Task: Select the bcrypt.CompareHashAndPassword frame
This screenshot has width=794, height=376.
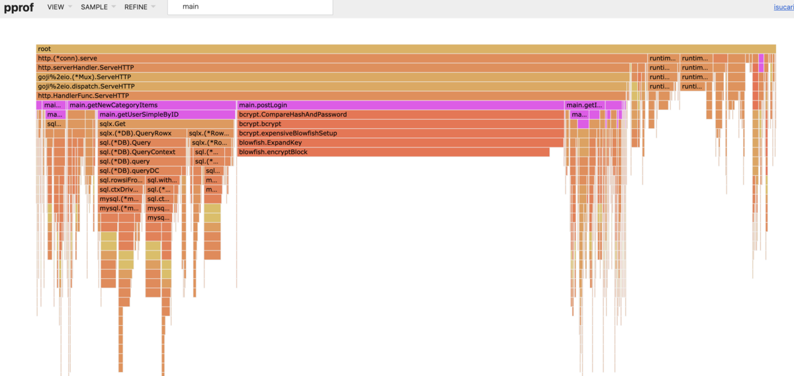Action: [x=400, y=114]
